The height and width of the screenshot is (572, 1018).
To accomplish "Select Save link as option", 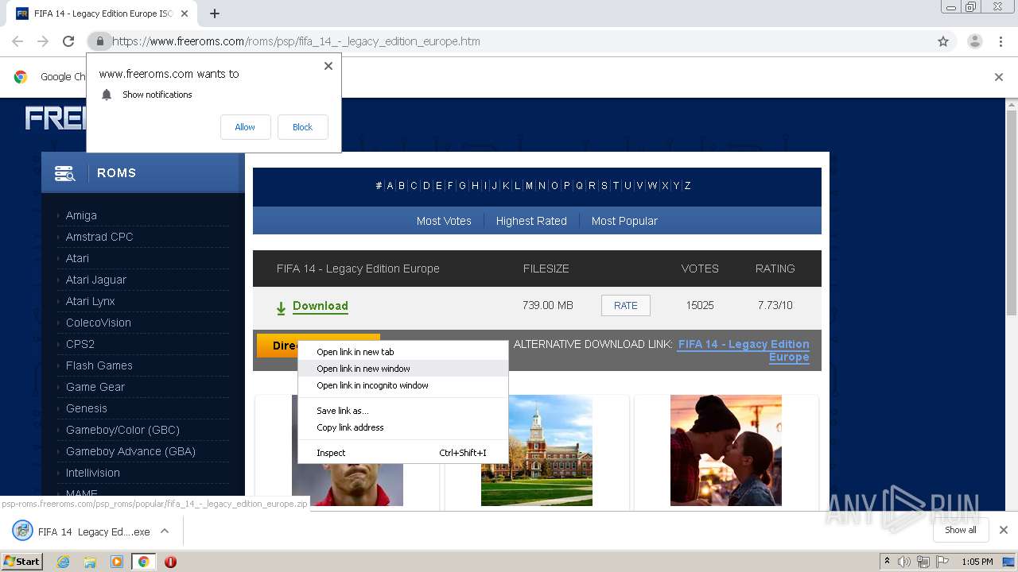I will tap(402, 411).
